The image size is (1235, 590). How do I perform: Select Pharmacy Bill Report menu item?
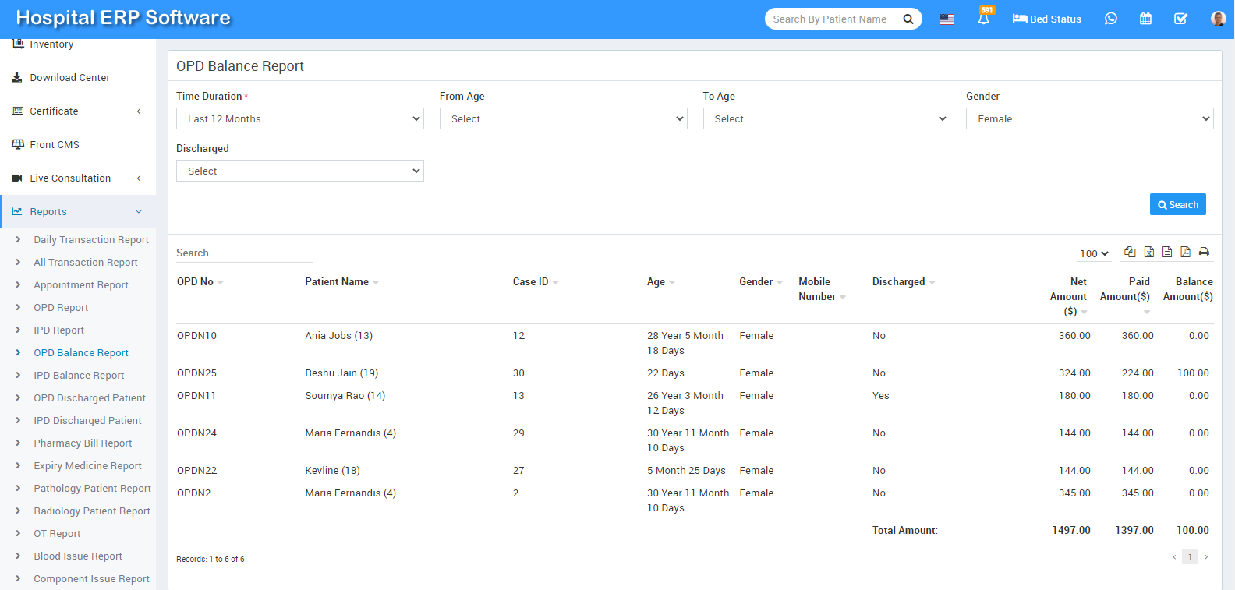click(83, 443)
